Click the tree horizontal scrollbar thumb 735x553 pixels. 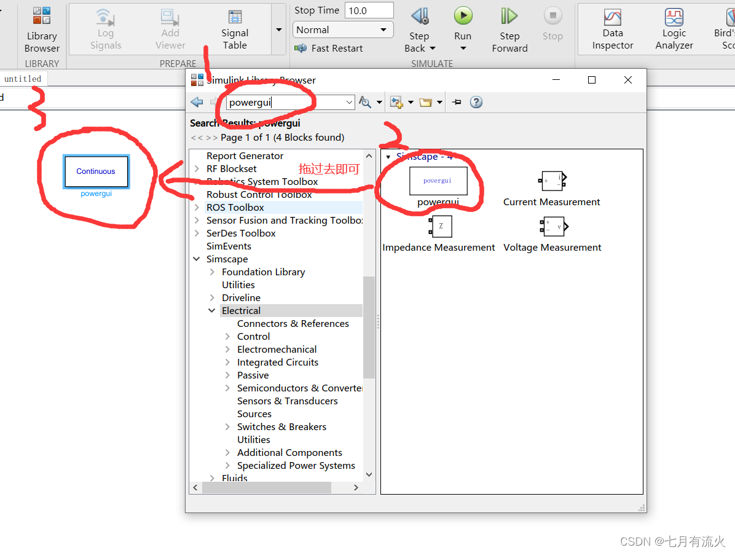pyautogui.click(x=267, y=487)
